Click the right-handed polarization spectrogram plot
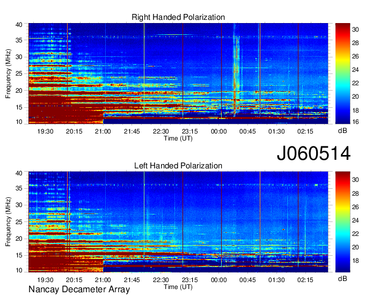Screen dimensions: 365x296 point(178,73)
